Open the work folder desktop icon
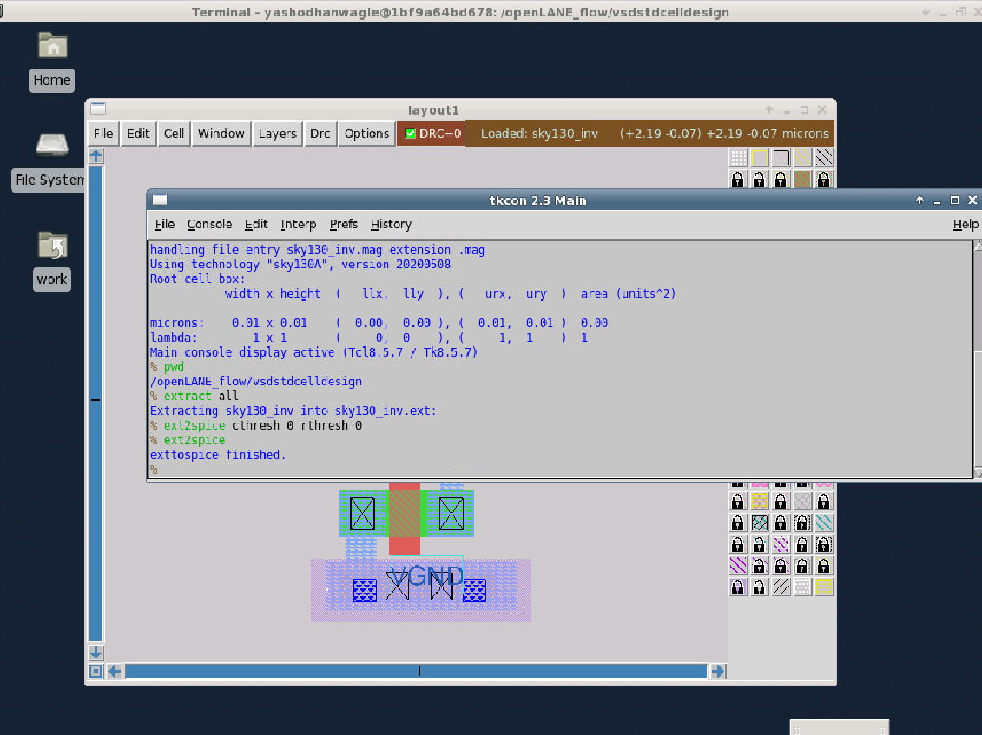Screen dimensions: 982x735 click(52, 259)
